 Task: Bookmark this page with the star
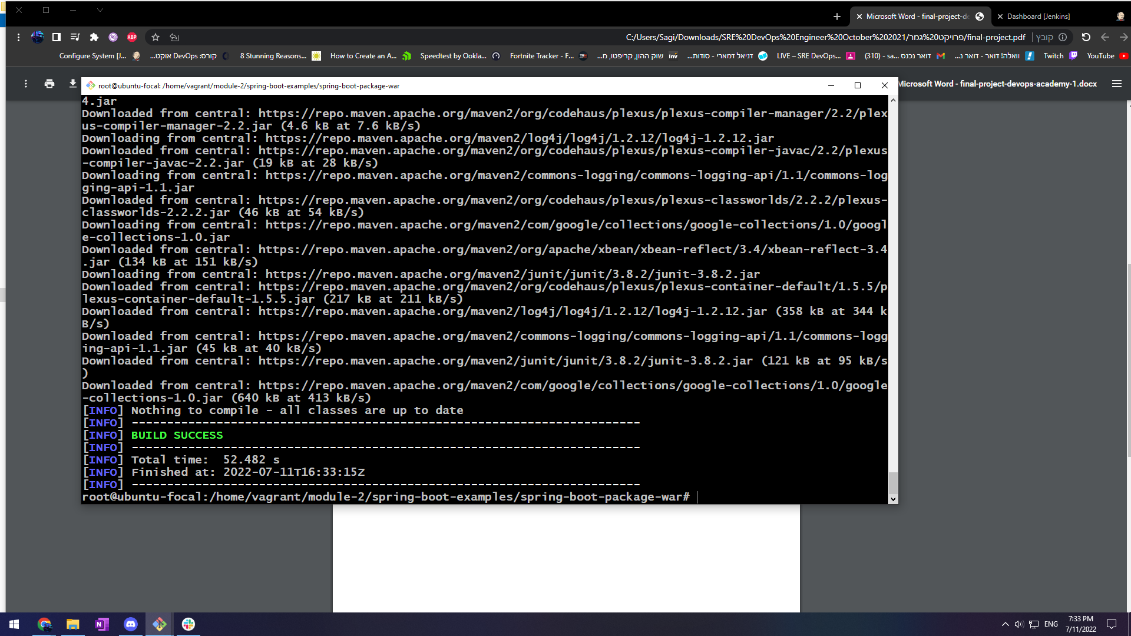coord(156,37)
